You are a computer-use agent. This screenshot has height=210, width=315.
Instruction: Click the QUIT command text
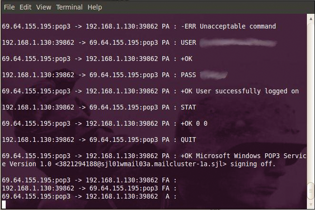189,140
